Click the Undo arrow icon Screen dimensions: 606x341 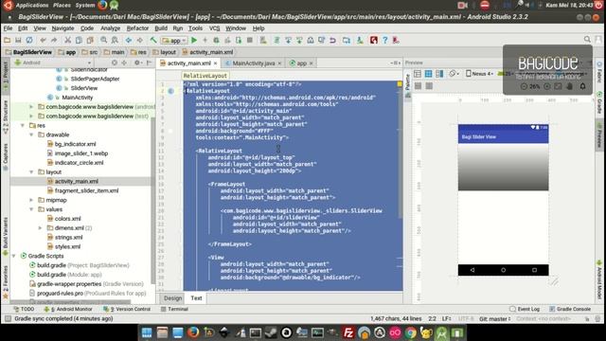(43, 40)
